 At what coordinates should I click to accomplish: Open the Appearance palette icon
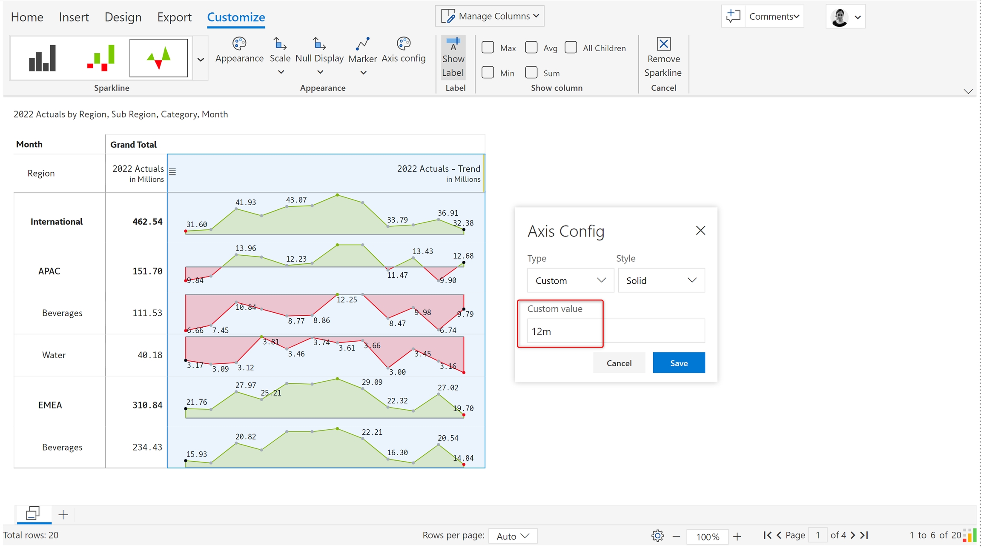[239, 44]
